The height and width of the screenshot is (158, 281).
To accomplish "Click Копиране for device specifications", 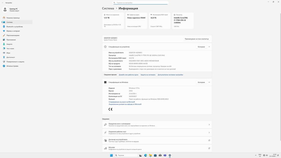I will (x=201, y=47).
